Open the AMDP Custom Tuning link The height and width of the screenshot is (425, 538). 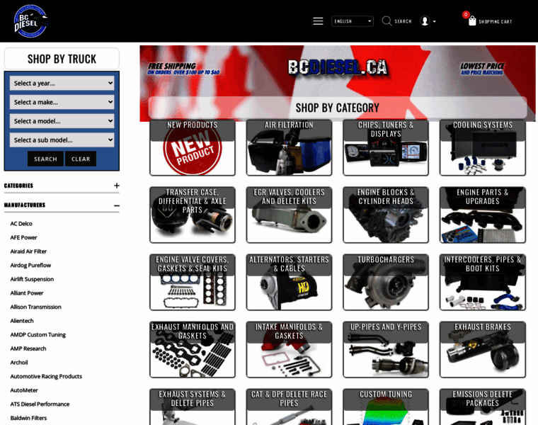[38, 335]
